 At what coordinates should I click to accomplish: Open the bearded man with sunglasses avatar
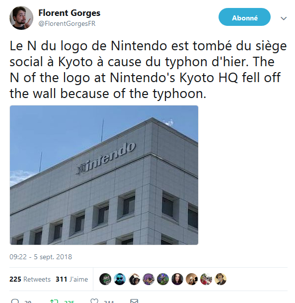120,279
